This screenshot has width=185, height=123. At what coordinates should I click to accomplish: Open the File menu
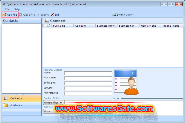coord(7,9)
